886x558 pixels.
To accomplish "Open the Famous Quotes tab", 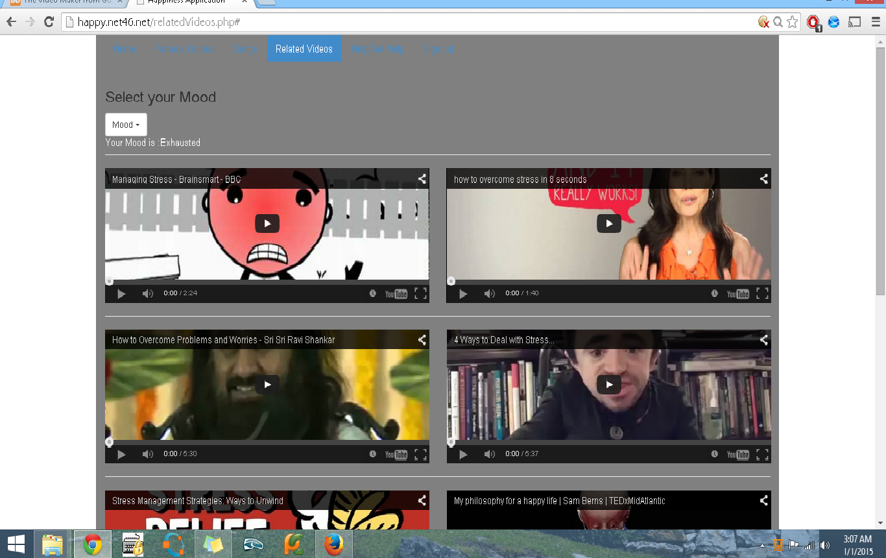I will [x=184, y=49].
